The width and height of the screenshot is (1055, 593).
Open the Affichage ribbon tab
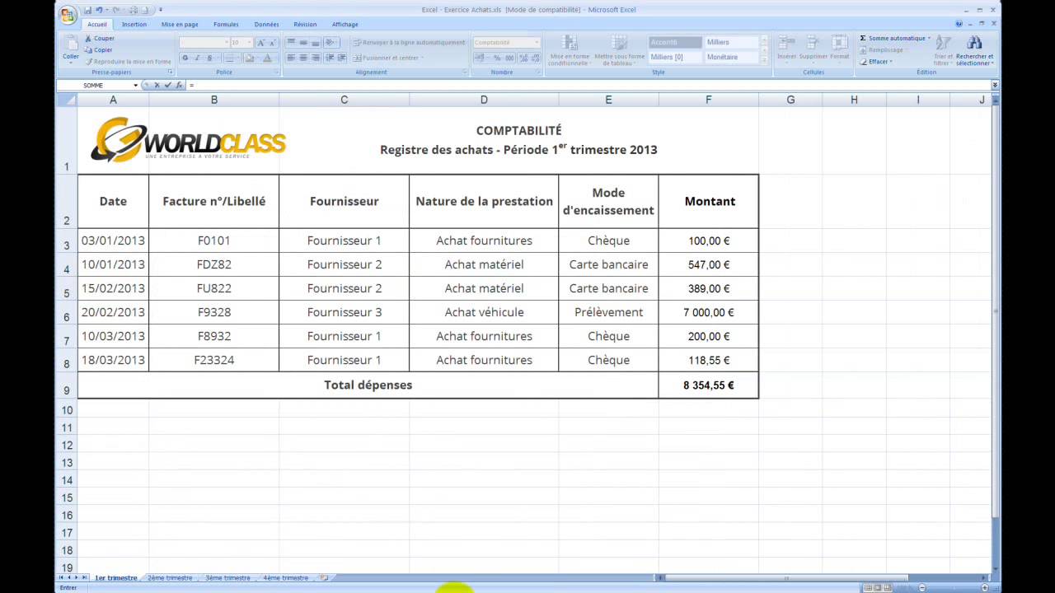345,25
